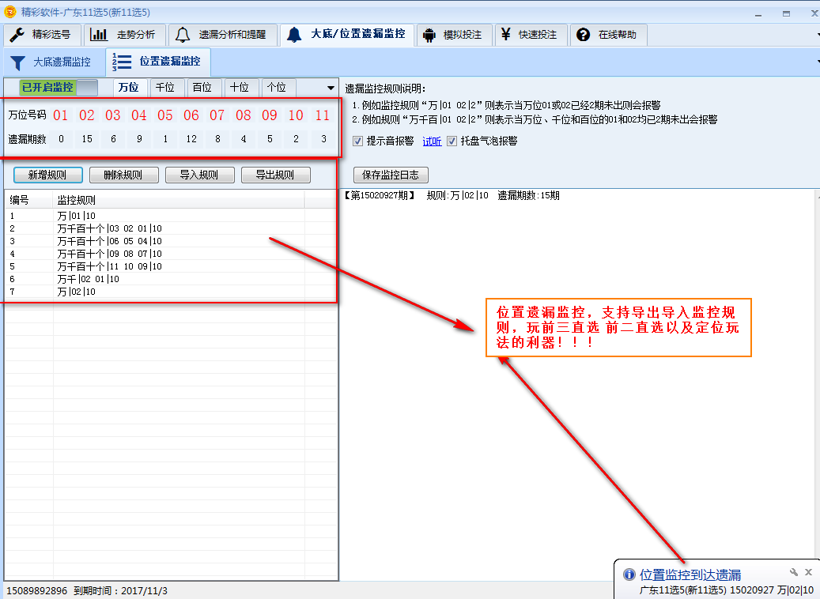Click the 保存监控日志 button
The image size is (820, 599).
[x=390, y=175]
